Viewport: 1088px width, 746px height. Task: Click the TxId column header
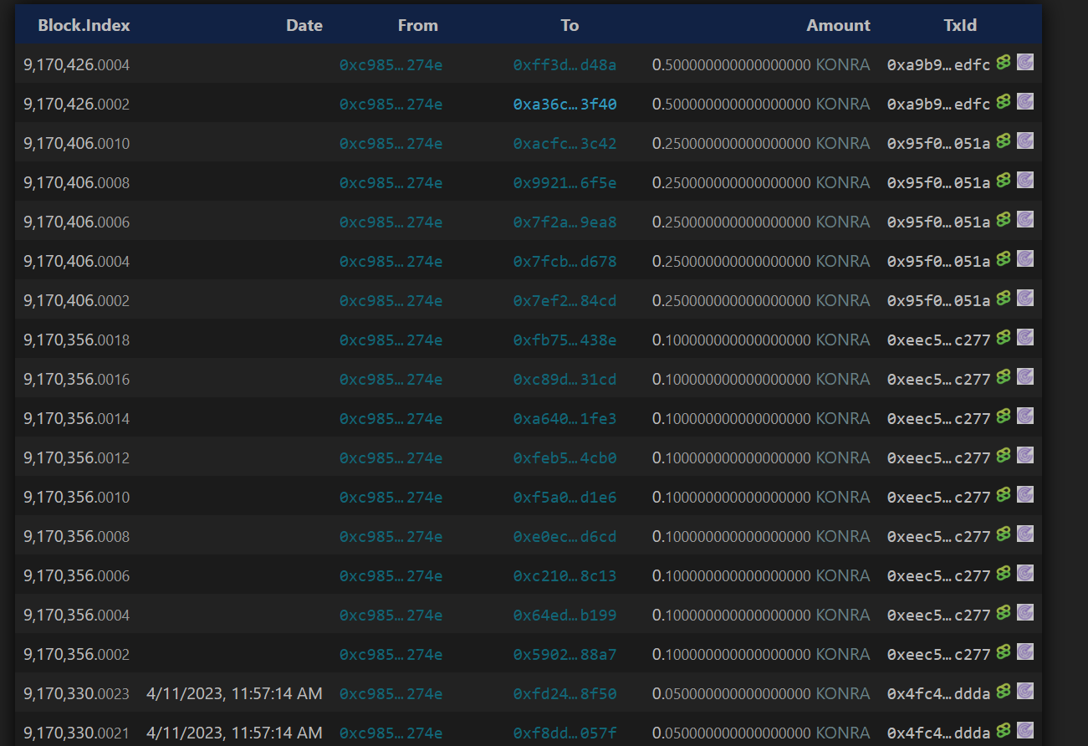[960, 25]
